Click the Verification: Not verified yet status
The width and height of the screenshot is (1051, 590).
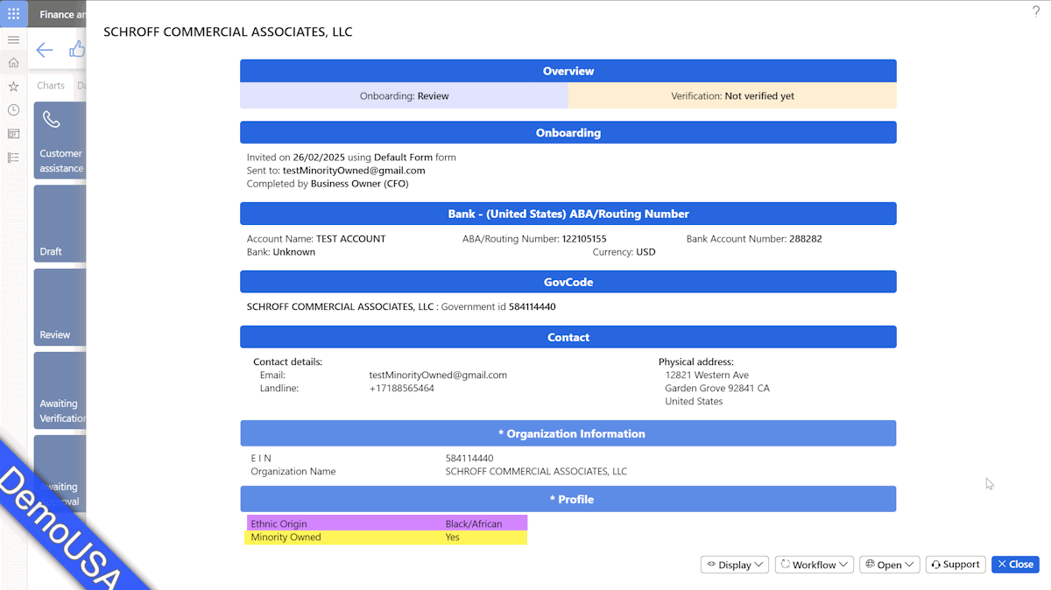pyautogui.click(x=732, y=95)
